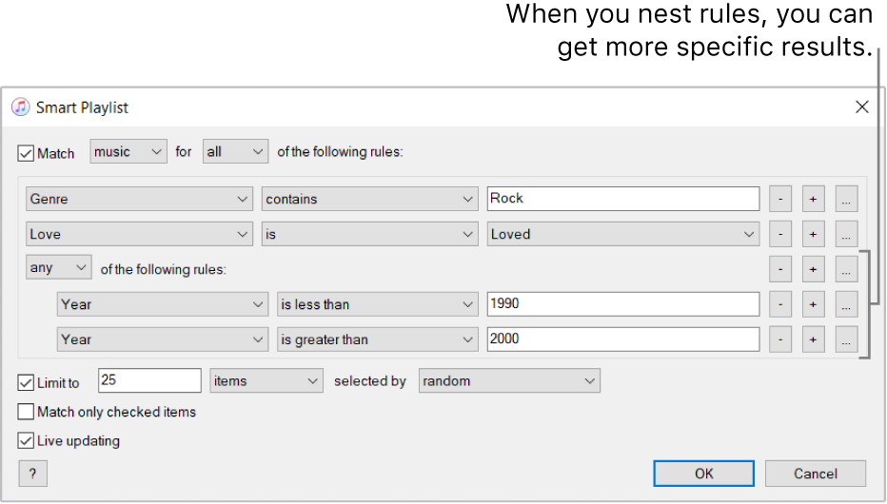Open the music media type dropdown
Image resolution: width=887 pixels, height=504 pixels.
(x=128, y=151)
